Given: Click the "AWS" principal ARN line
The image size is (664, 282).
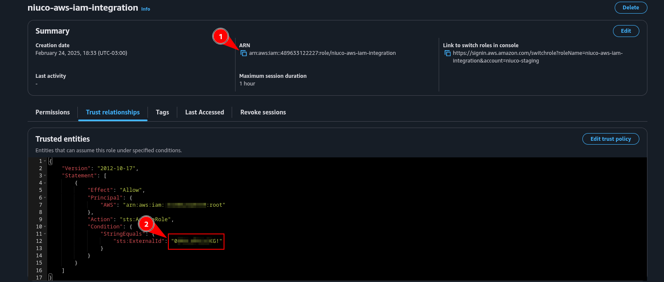Looking at the screenshot, I should point(162,205).
